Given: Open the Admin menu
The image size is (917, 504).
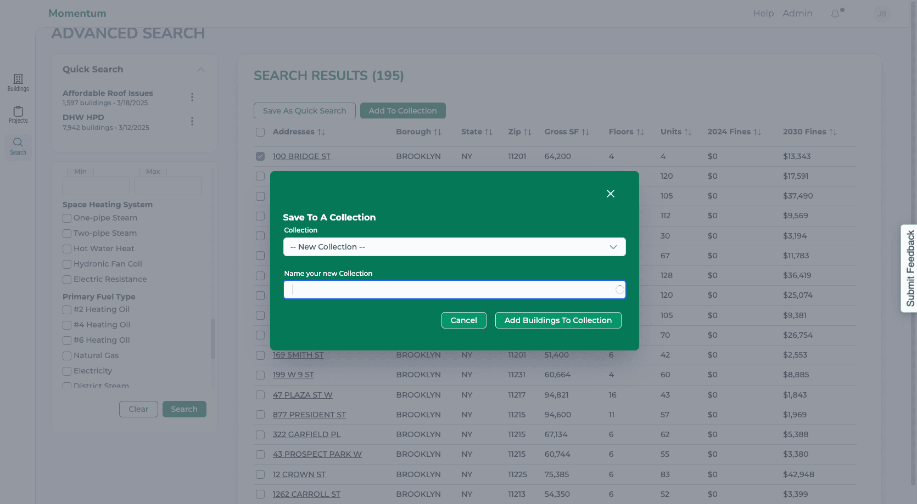Looking at the screenshot, I should (x=797, y=13).
